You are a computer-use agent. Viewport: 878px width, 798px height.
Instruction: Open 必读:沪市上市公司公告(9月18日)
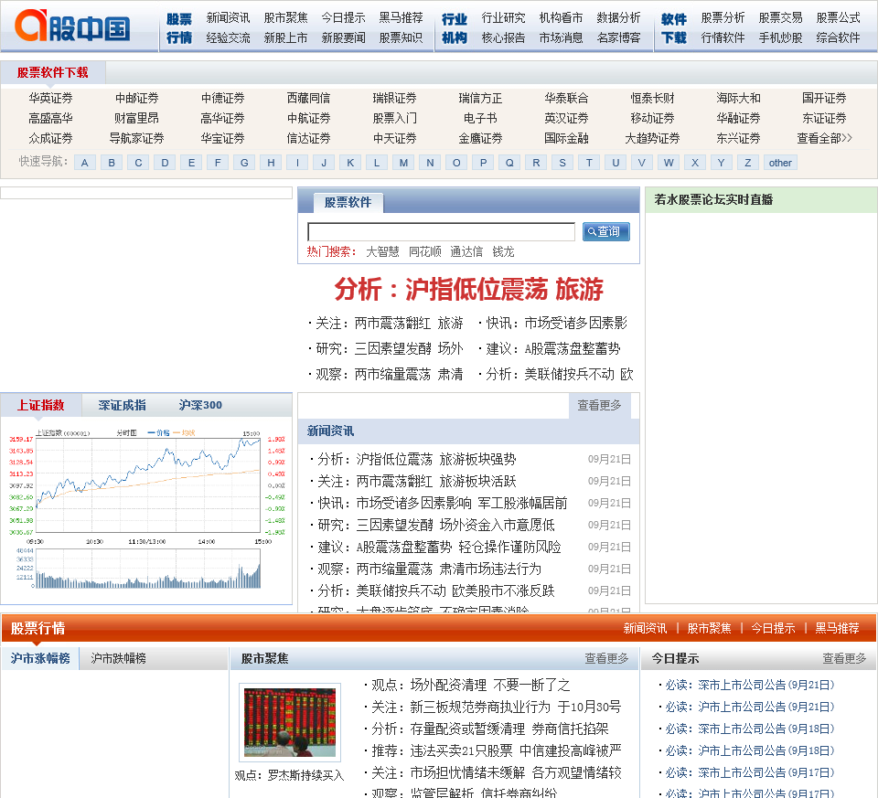point(750,751)
